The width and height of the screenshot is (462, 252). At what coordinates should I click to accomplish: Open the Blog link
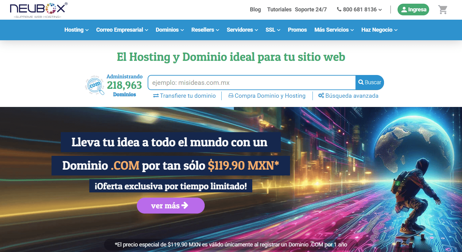(255, 10)
